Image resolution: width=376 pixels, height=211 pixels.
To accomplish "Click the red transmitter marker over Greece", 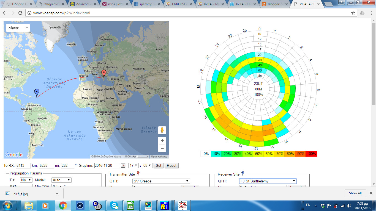I will pos(104,74).
